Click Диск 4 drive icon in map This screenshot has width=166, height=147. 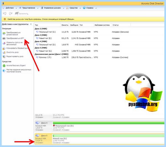(37, 123)
